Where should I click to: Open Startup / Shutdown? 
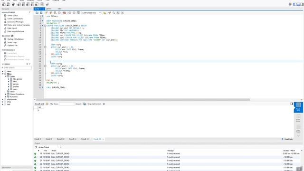(15, 39)
